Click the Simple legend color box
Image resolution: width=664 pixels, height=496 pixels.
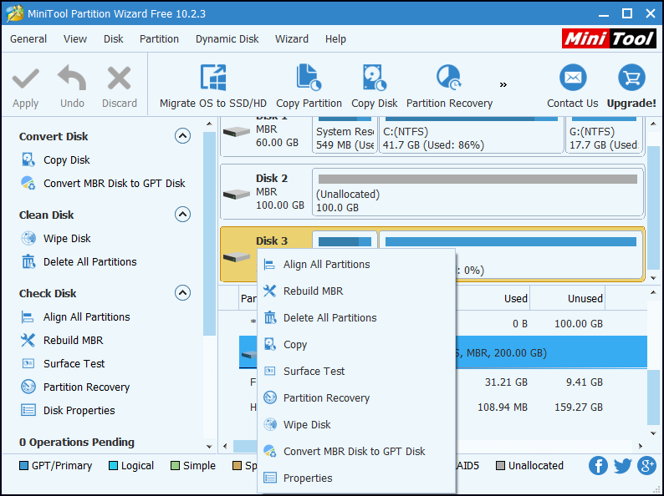(175, 466)
